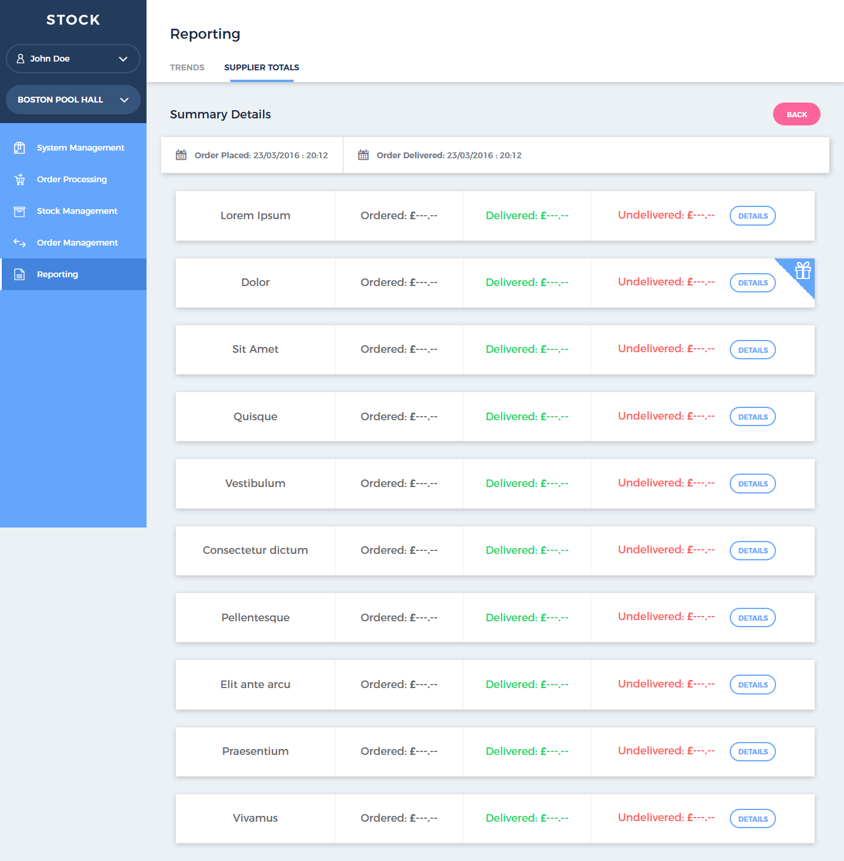The width and height of the screenshot is (844, 861).
Task: Click the System Management box icon
Action: pyautogui.click(x=19, y=148)
